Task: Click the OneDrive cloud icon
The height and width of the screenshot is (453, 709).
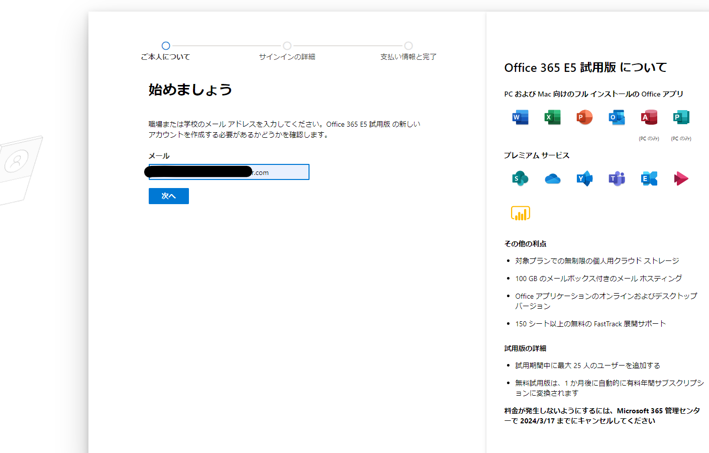Action: [552, 178]
